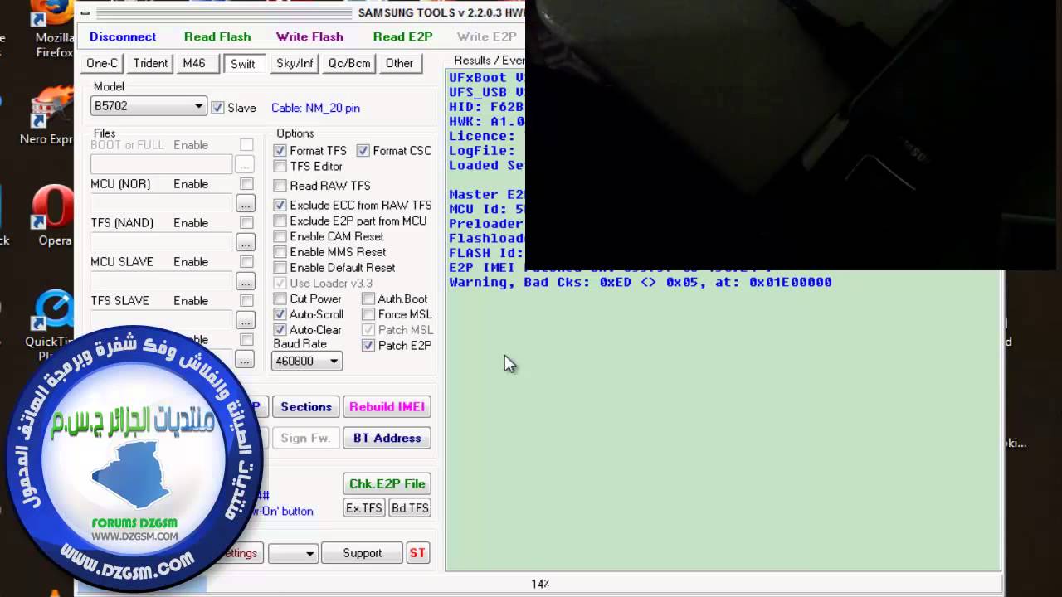Screen dimensions: 1062x597
Task: Uncheck Format CSC option
Action: point(363,151)
